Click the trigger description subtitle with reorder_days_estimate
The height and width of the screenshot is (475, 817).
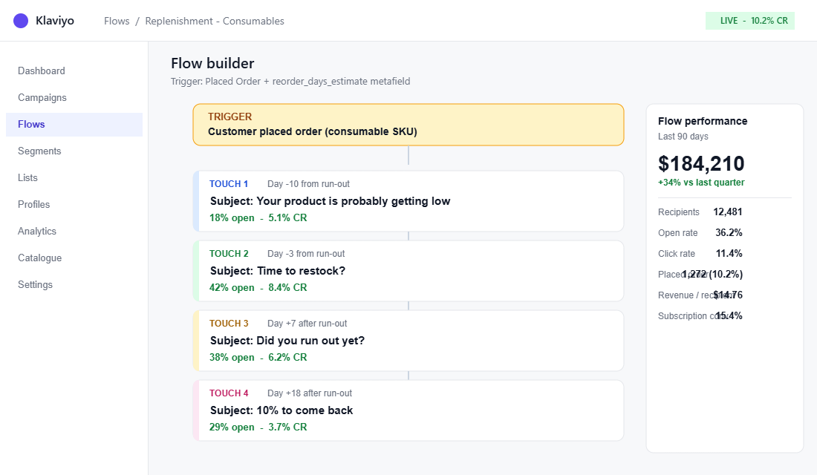(x=290, y=81)
